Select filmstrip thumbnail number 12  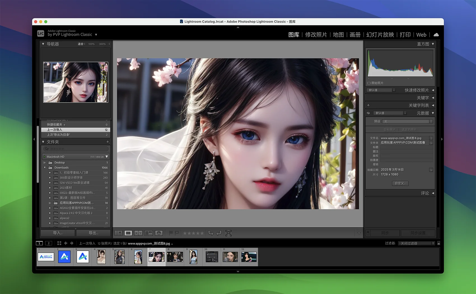coord(249,257)
